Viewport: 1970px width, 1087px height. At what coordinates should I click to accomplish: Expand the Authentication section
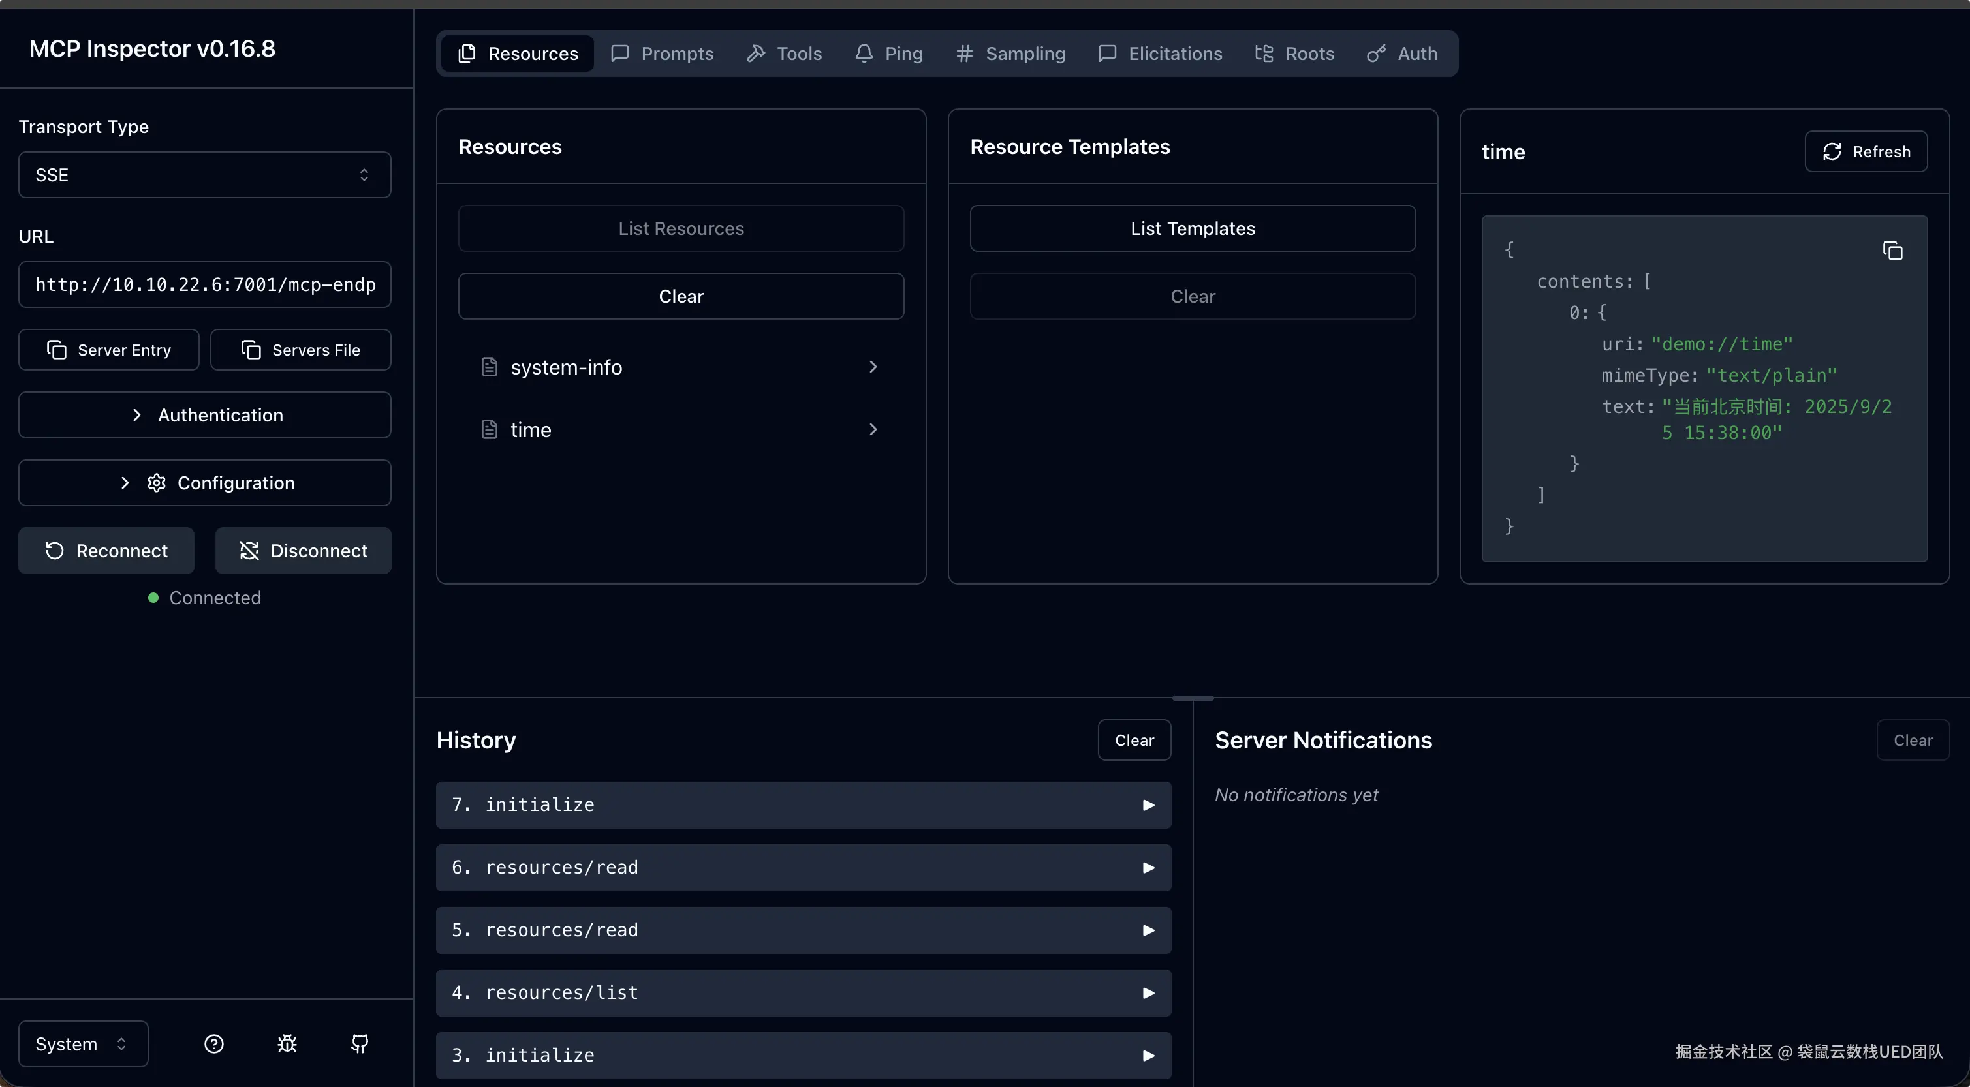click(204, 415)
